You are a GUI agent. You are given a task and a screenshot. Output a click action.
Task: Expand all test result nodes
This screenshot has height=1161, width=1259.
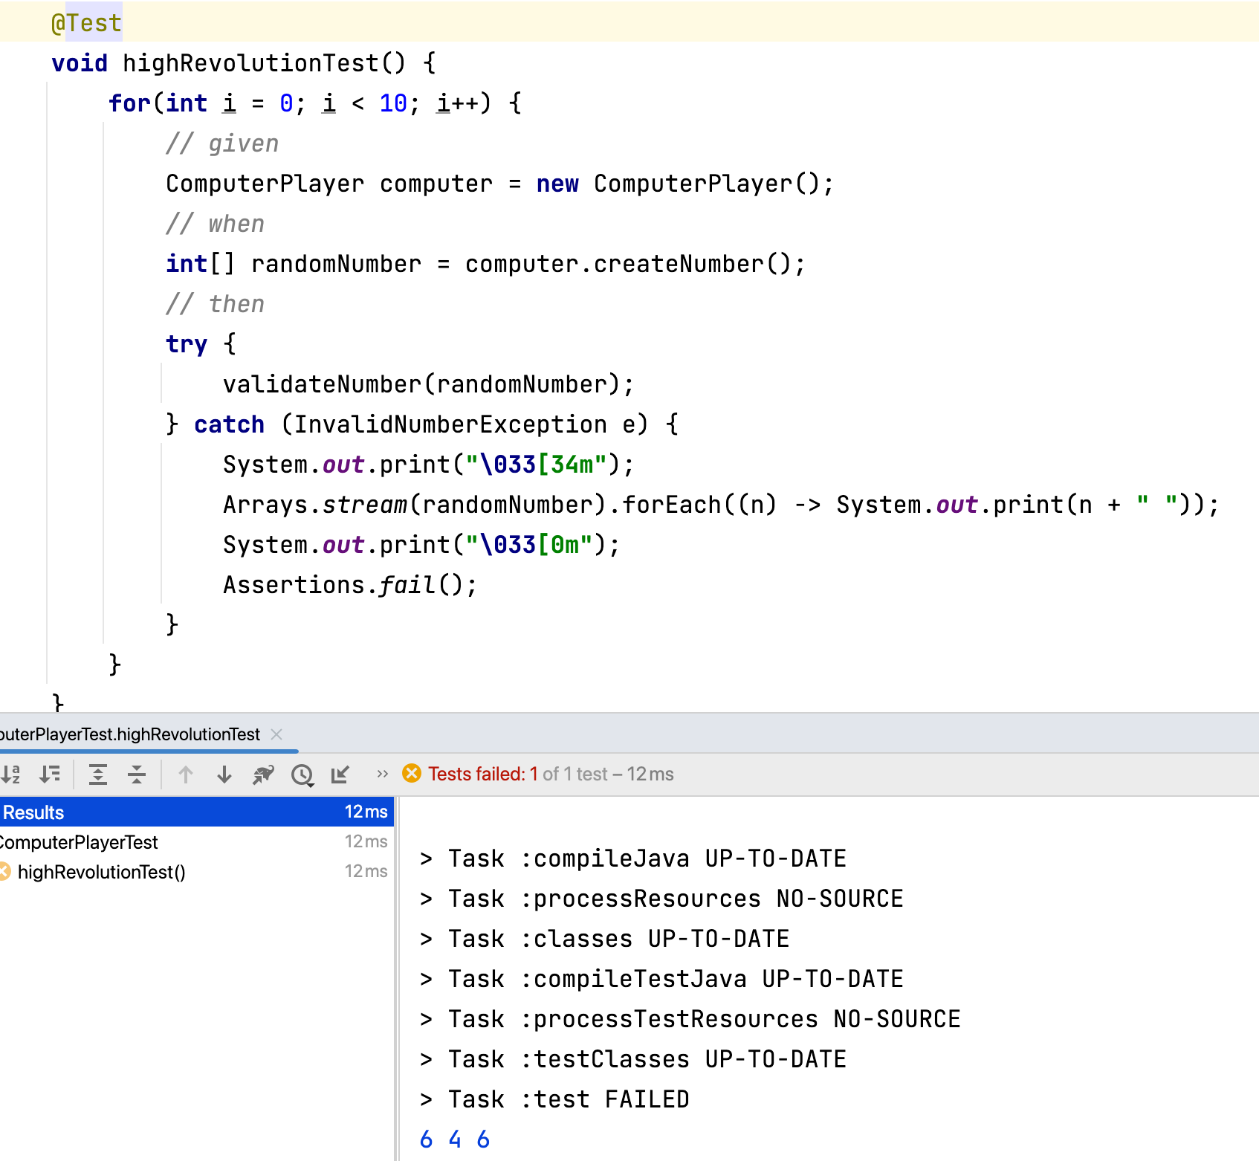(98, 774)
